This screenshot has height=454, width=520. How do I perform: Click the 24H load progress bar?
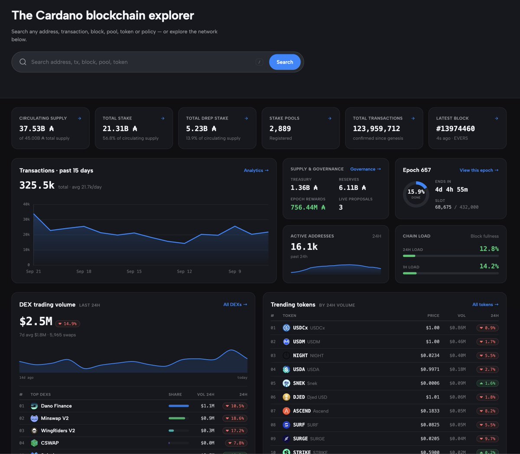click(451, 256)
